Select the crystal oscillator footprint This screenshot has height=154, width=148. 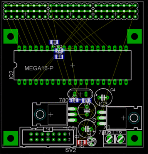[x=80, y=94]
